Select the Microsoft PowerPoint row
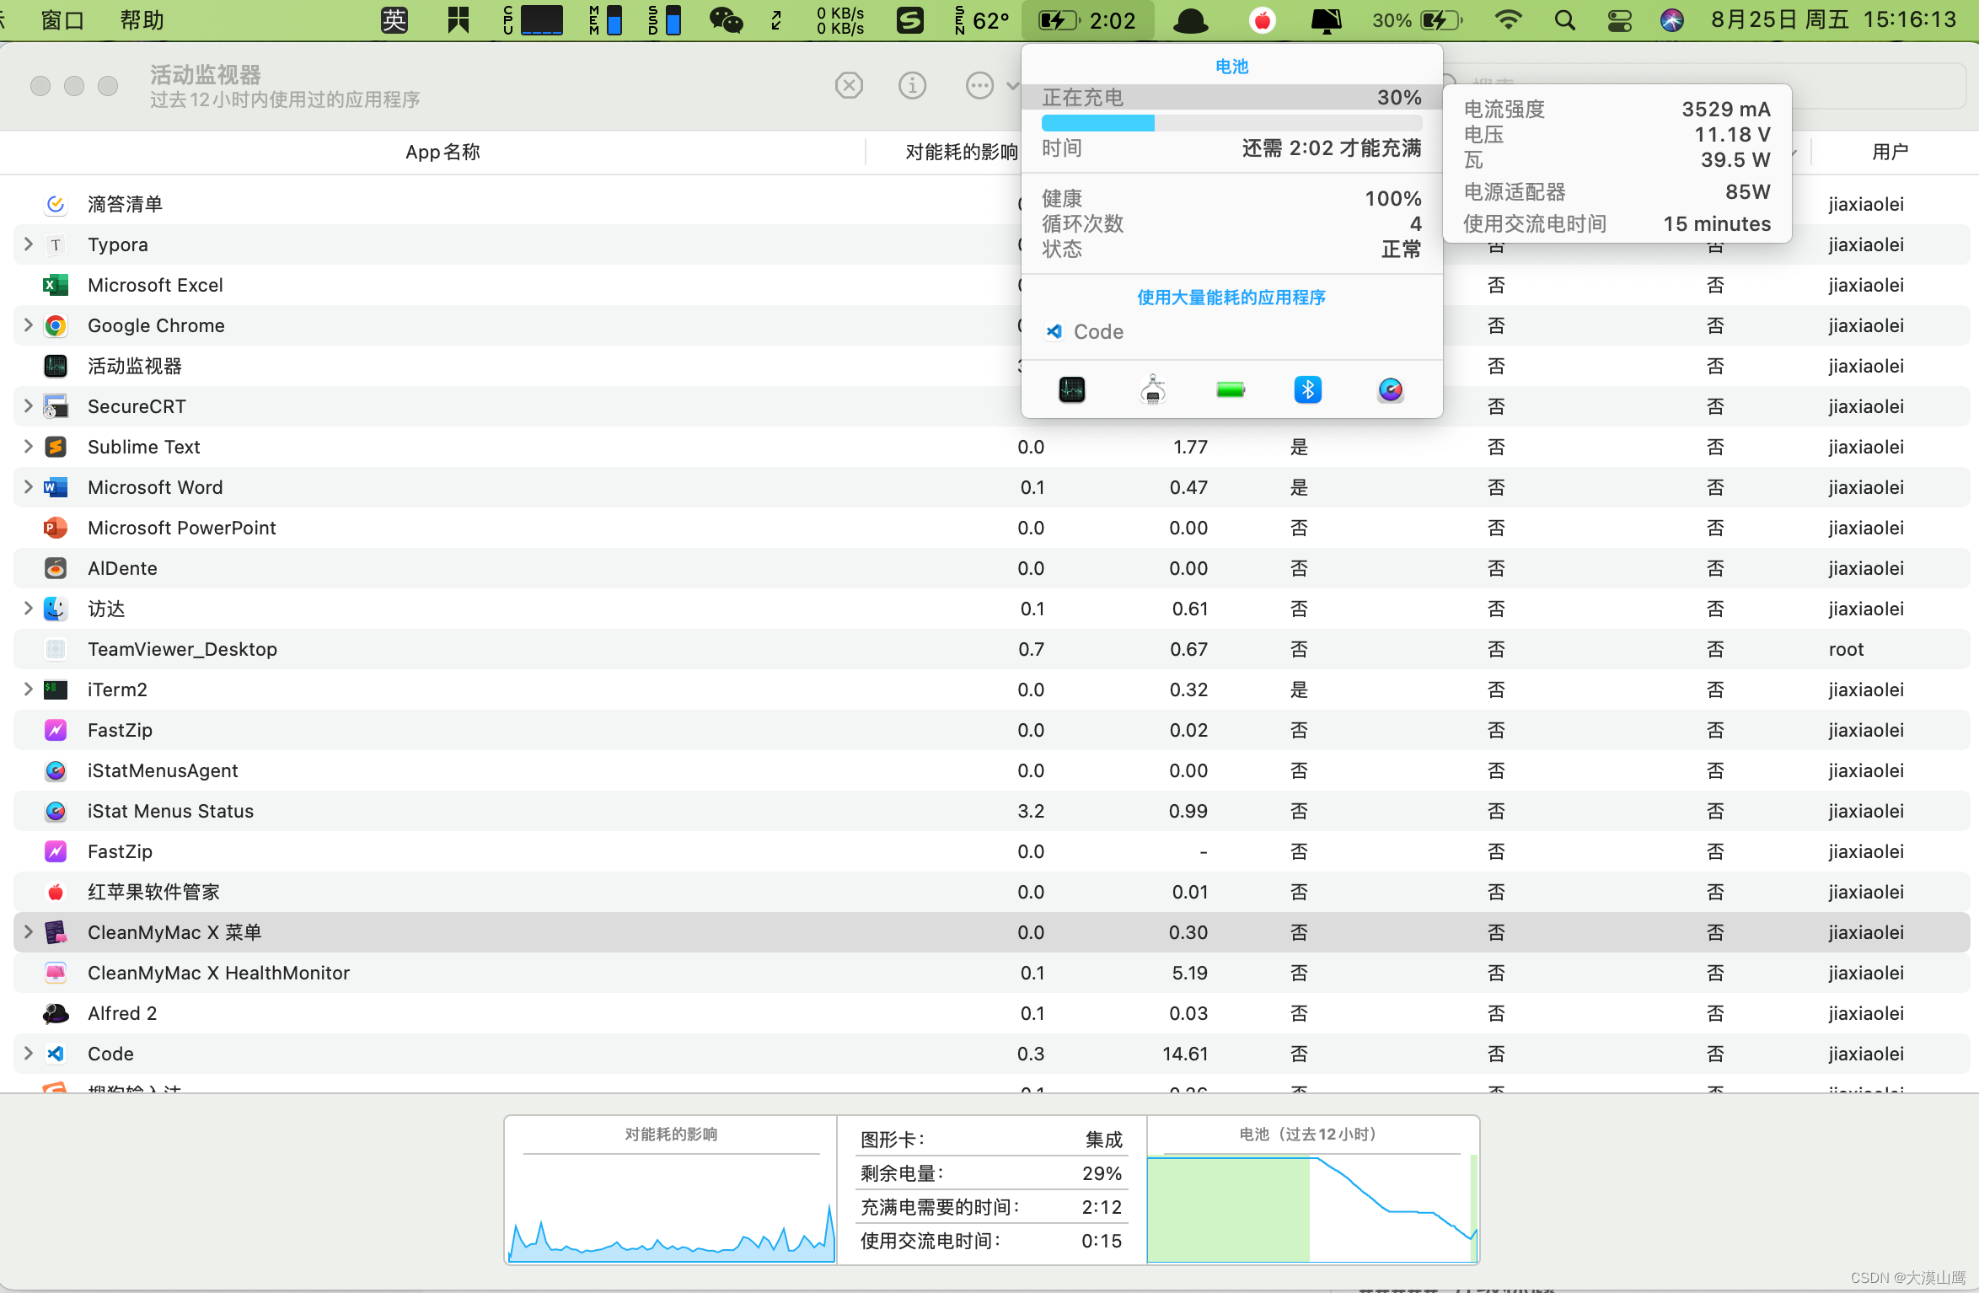 pyautogui.click(x=991, y=528)
